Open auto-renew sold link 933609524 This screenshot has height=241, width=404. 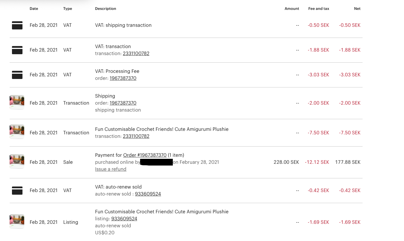pyautogui.click(x=148, y=194)
